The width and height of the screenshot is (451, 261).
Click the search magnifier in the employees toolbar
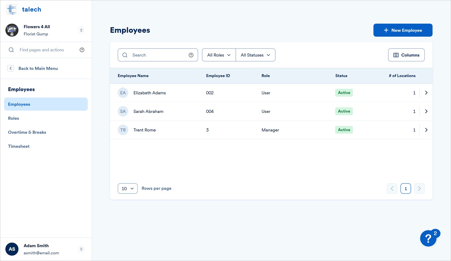[x=125, y=55]
